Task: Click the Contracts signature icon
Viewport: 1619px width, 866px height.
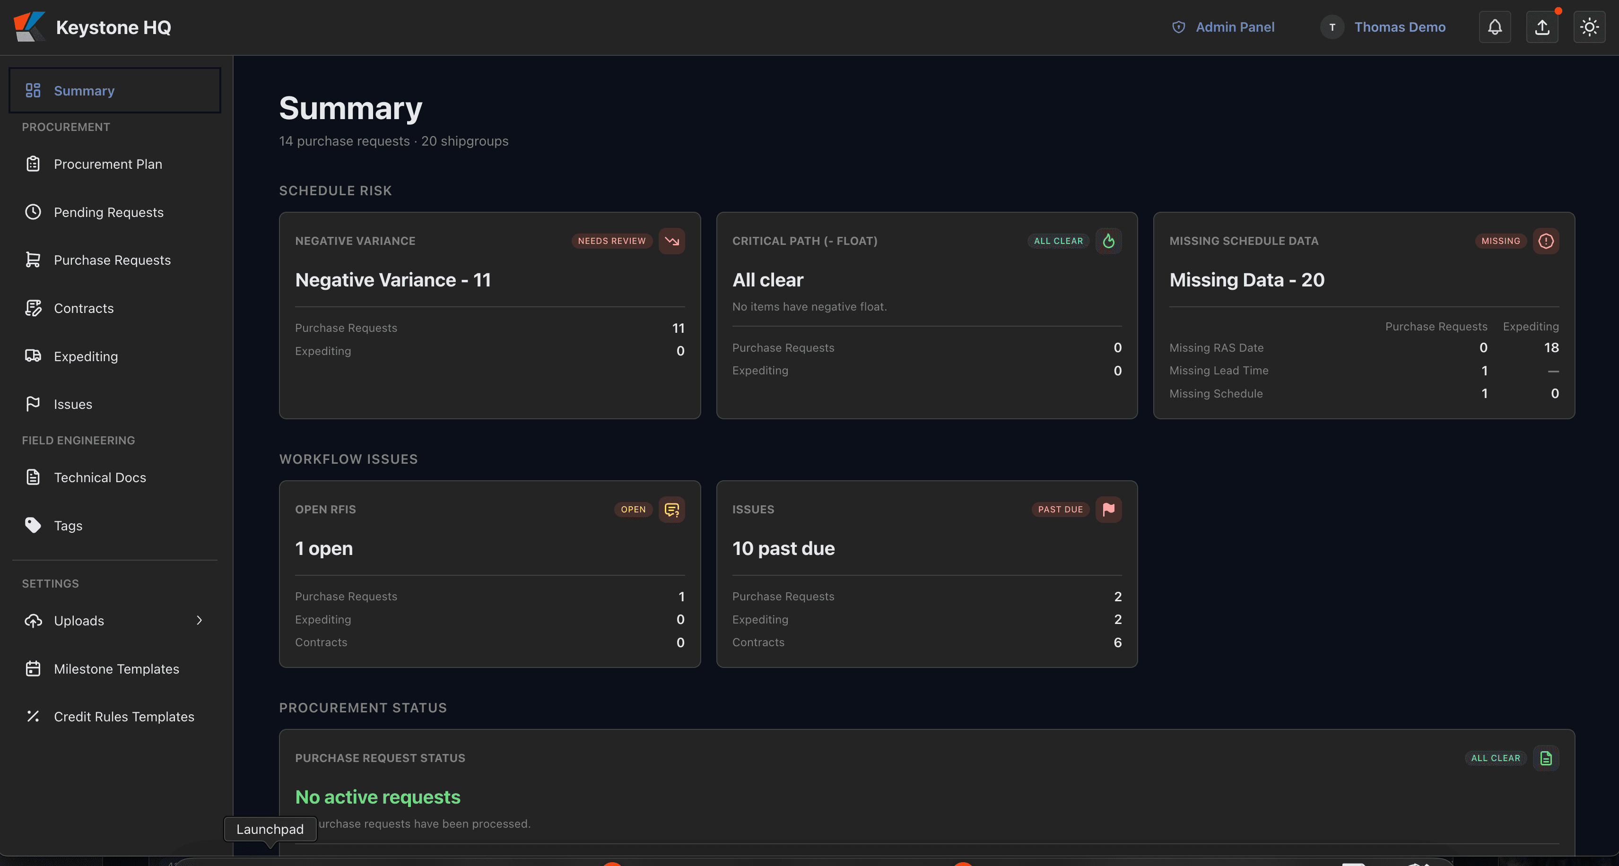Action: point(33,308)
